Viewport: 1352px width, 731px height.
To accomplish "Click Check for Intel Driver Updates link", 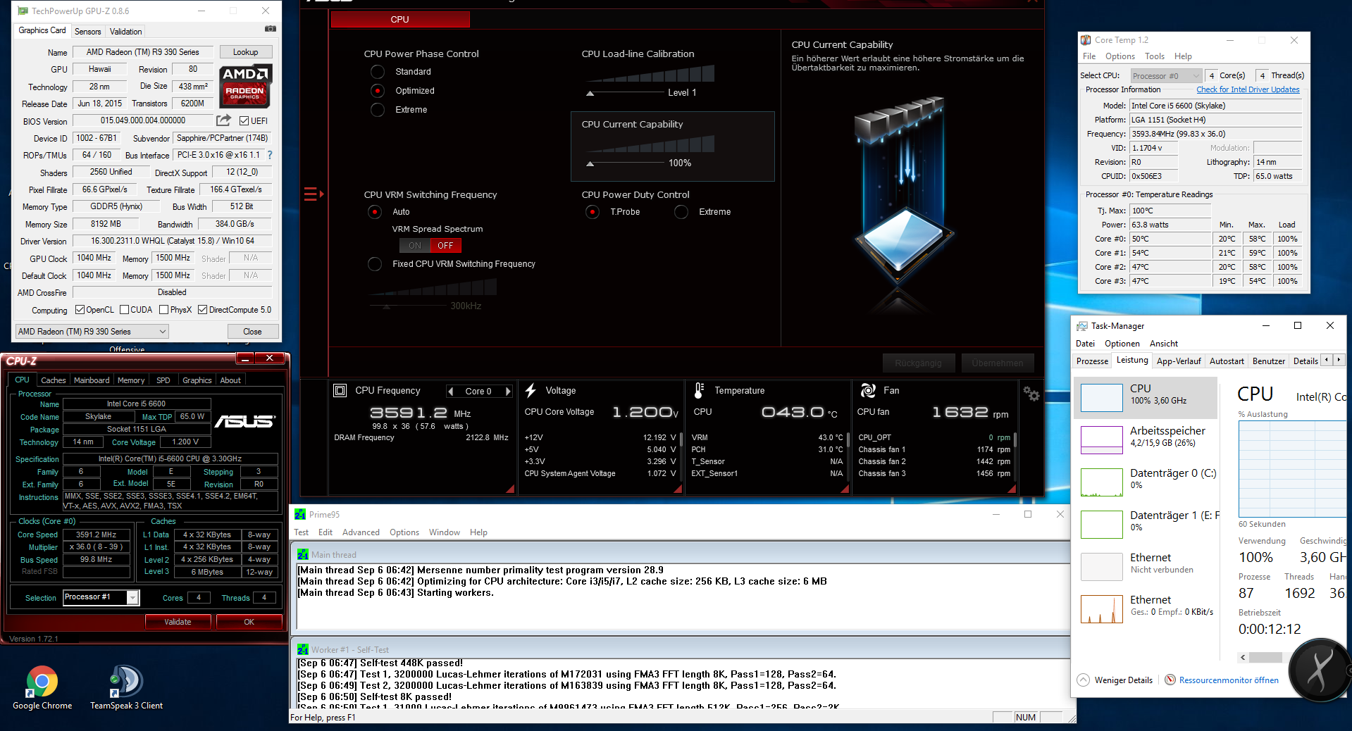I will point(1248,89).
